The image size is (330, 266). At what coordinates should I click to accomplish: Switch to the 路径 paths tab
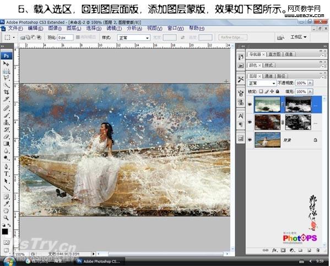[x=281, y=76]
